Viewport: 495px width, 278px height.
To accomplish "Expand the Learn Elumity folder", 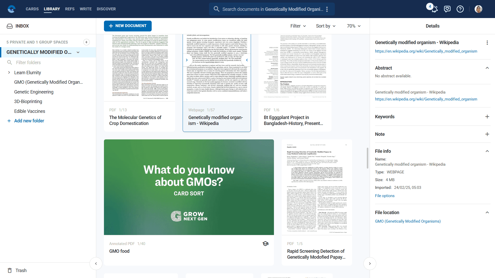I will coord(9,73).
